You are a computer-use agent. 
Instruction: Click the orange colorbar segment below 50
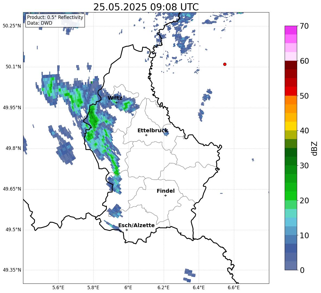point(291,100)
